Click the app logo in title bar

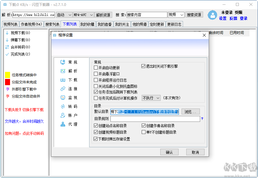coord(5,4)
